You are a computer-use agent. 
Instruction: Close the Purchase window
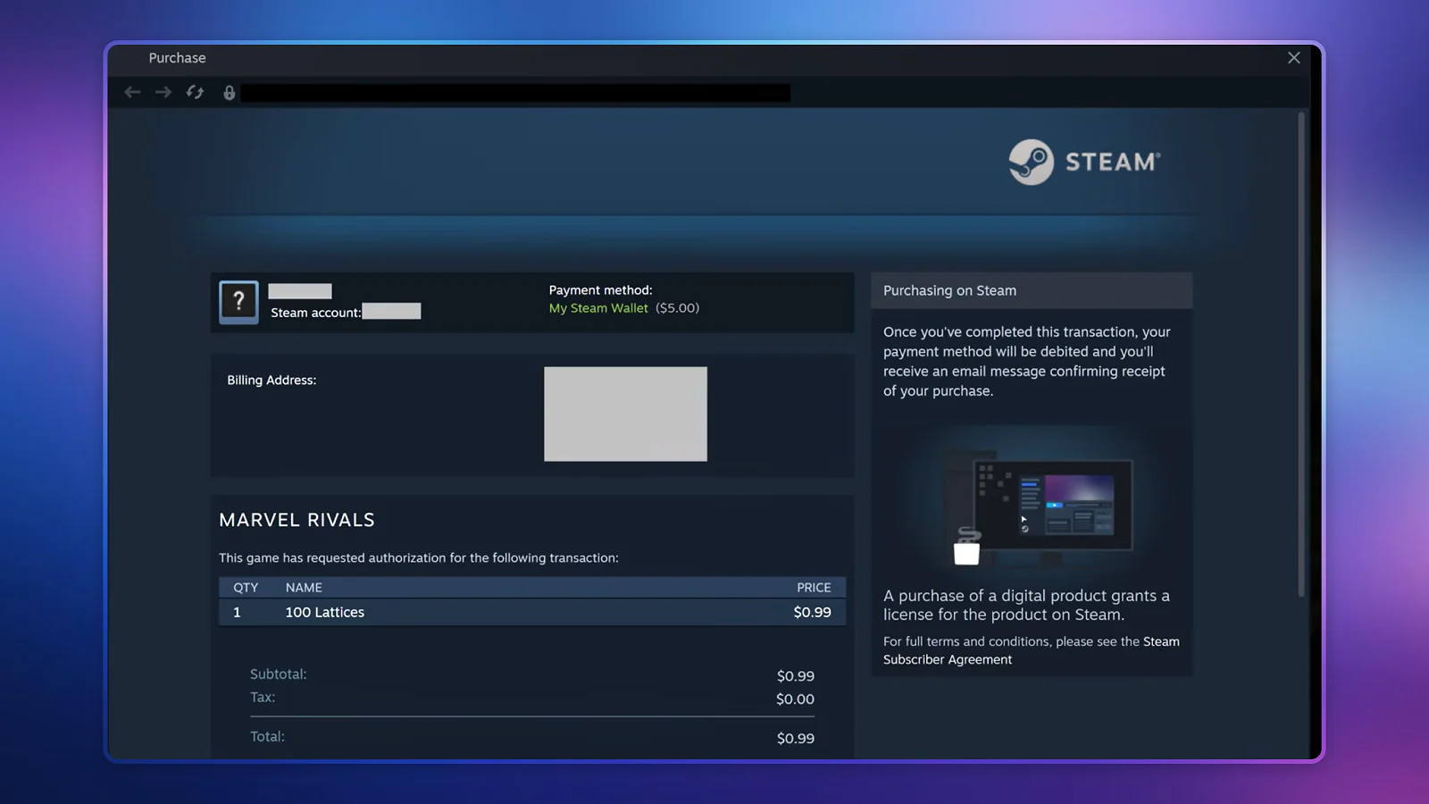[x=1293, y=57]
